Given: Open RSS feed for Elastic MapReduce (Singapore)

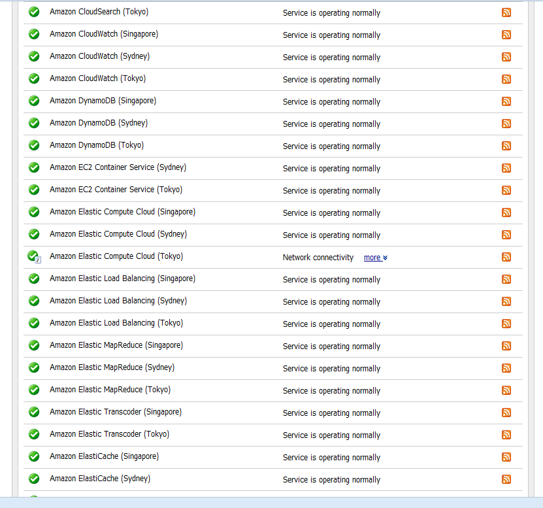Looking at the screenshot, I should (506, 346).
